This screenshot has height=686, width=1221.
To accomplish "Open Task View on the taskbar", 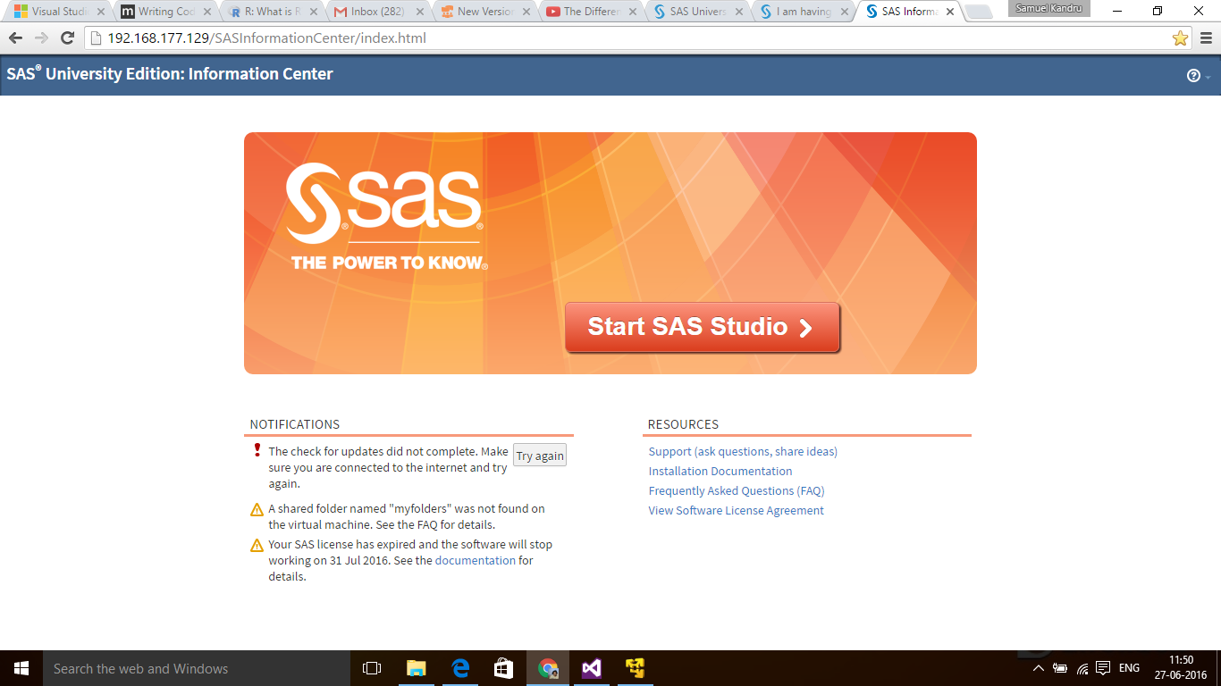I will (372, 667).
